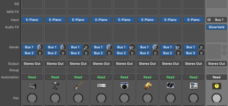This screenshot has height=106, width=228.
Task: Open the green Read automation menu on sampler strip
Action: (193, 77)
